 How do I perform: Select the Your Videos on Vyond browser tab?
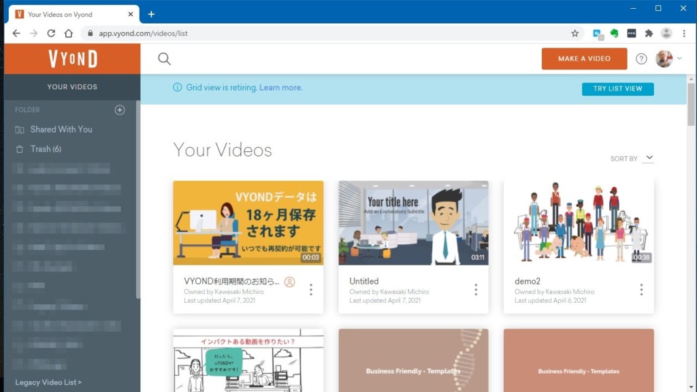74,14
